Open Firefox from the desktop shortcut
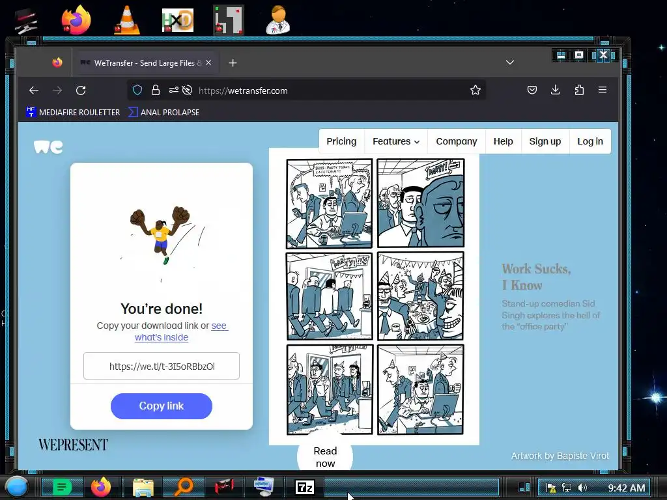 click(76, 19)
